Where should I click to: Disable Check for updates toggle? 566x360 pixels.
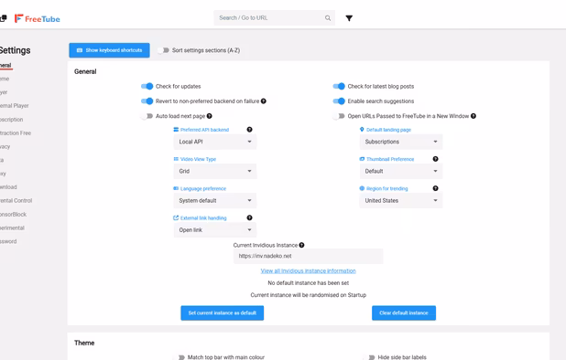(x=147, y=87)
